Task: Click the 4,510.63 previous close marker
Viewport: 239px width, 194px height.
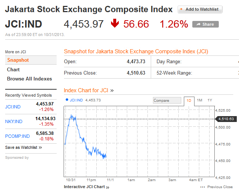Action: (226, 119)
